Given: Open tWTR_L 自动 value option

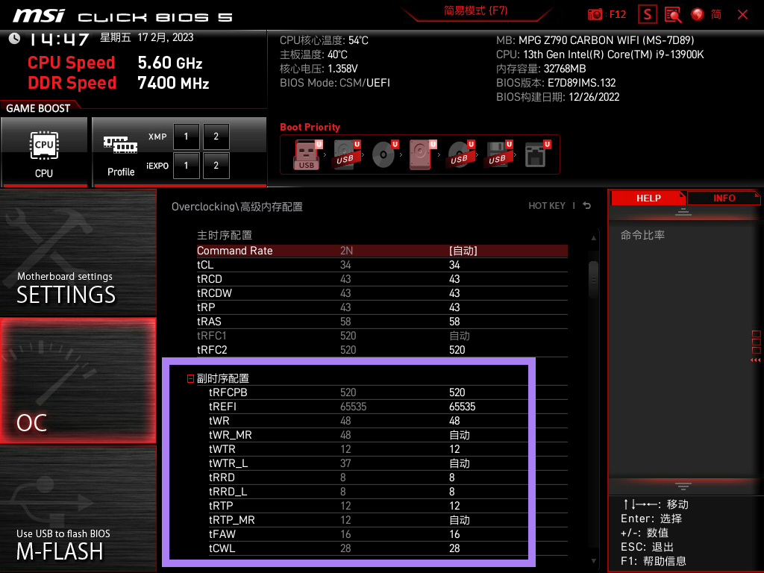Looking at the screenshot, I should pyautogui.click(x=459, y=463).
